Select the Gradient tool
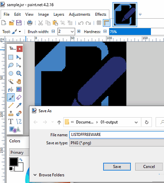The width and height of the screenshot is (164, 183). (19, 89)
